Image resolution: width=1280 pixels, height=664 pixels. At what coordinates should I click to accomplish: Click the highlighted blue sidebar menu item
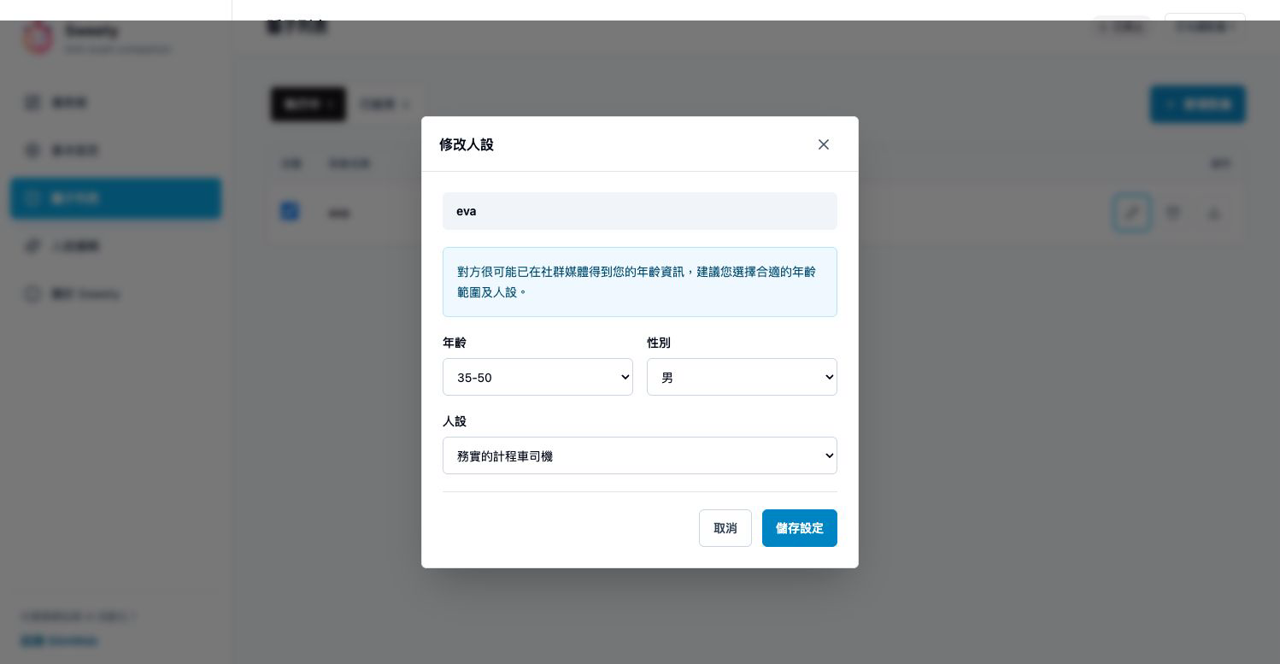tap(115, 198)
